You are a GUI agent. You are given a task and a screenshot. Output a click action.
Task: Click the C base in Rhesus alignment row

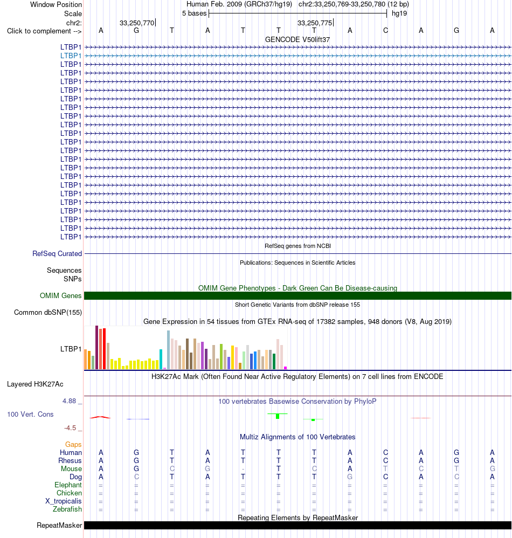pyautogui.click(x=385, y=460)
